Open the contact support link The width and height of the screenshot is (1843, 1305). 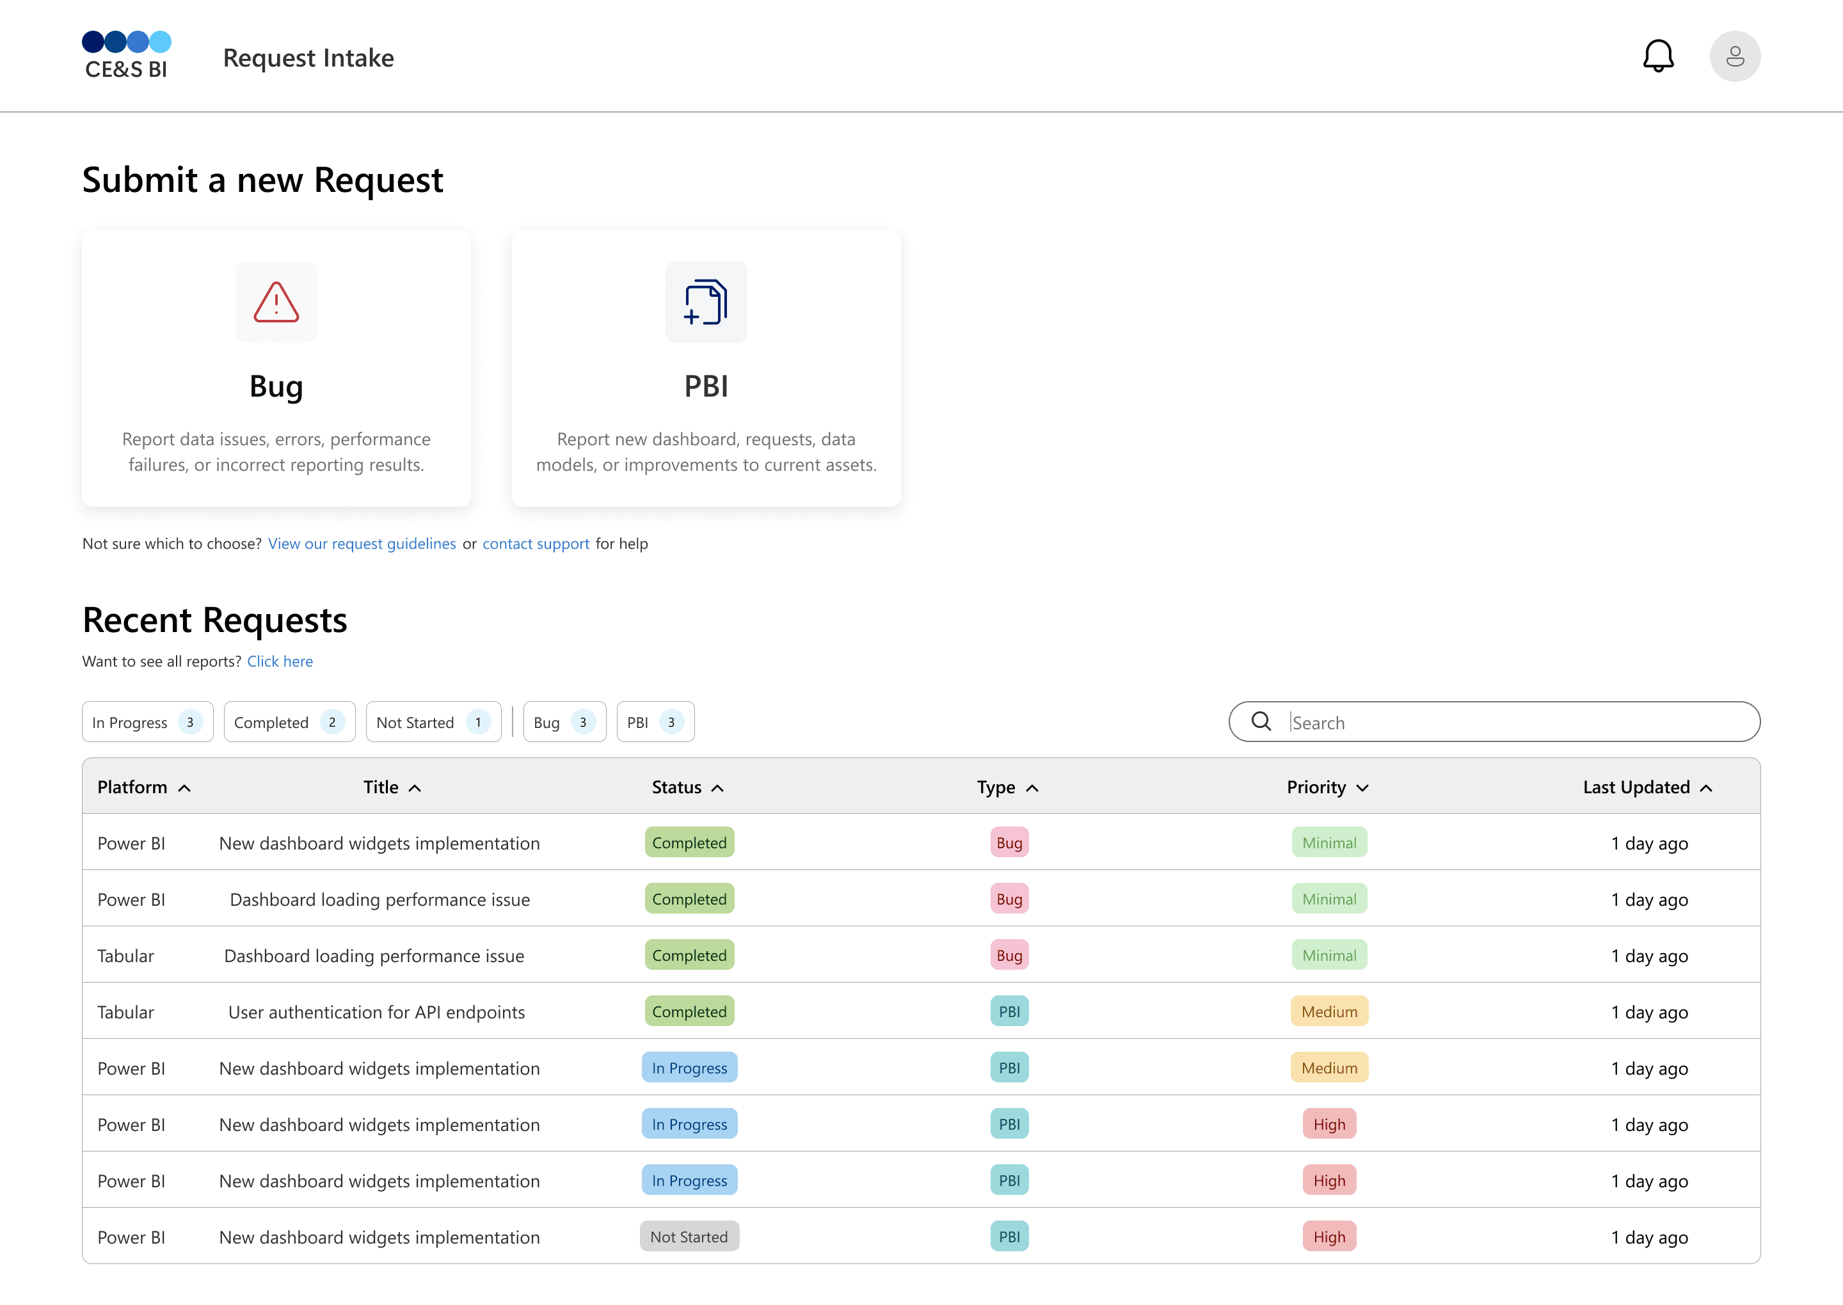[x=535, y=544]
